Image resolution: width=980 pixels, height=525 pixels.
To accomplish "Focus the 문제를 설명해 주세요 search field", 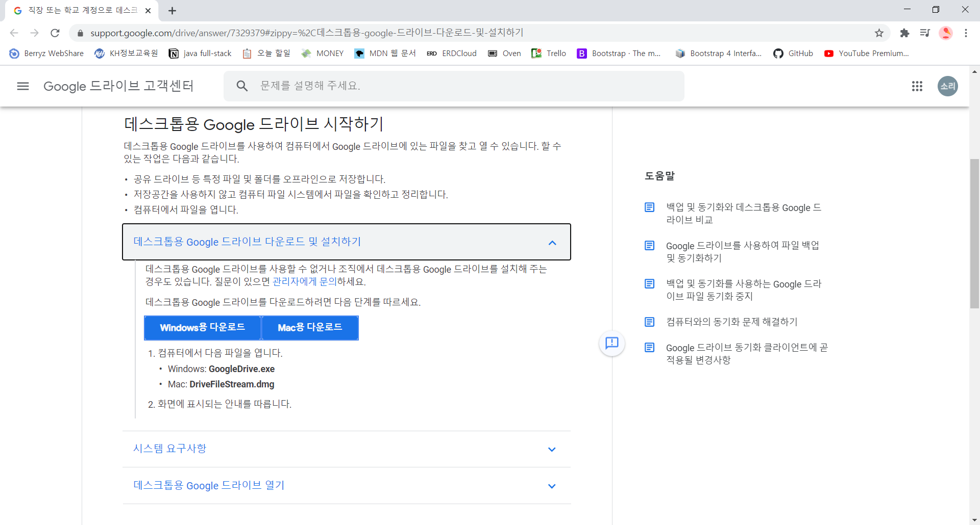I will 454,86.
